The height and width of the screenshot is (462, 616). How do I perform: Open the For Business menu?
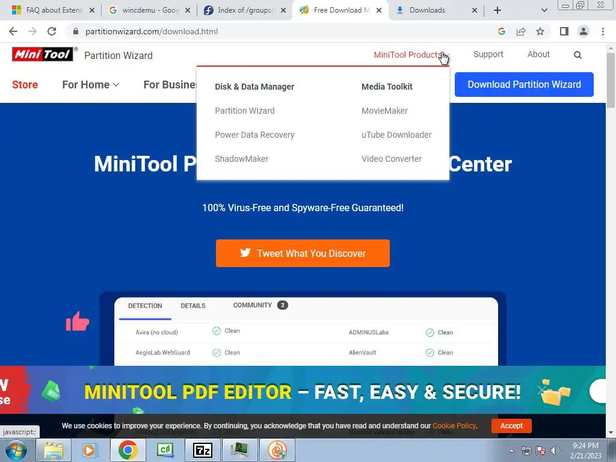tap(170, 84)
